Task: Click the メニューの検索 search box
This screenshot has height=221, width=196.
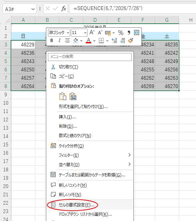Action: click(x=90, y=57)
